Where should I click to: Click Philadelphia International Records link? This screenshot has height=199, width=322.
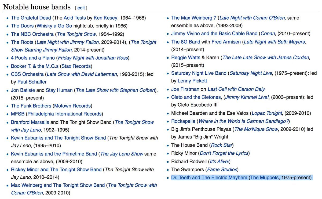click(64, 114)
